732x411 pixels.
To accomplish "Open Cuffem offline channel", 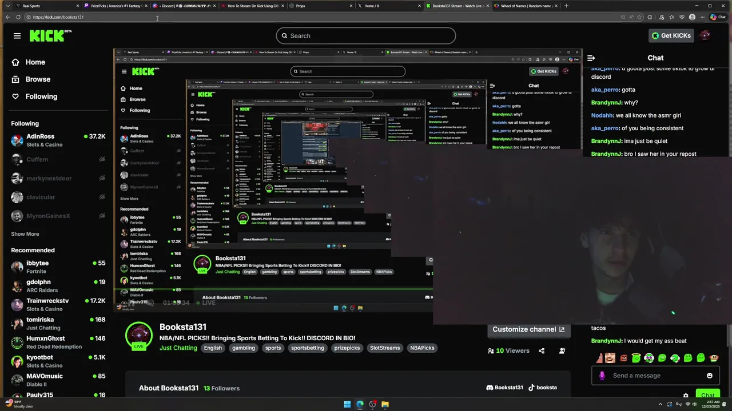I will [57, 159].
